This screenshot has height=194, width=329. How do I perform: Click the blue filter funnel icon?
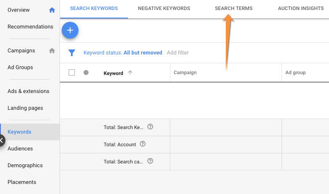tap(72, 53)
